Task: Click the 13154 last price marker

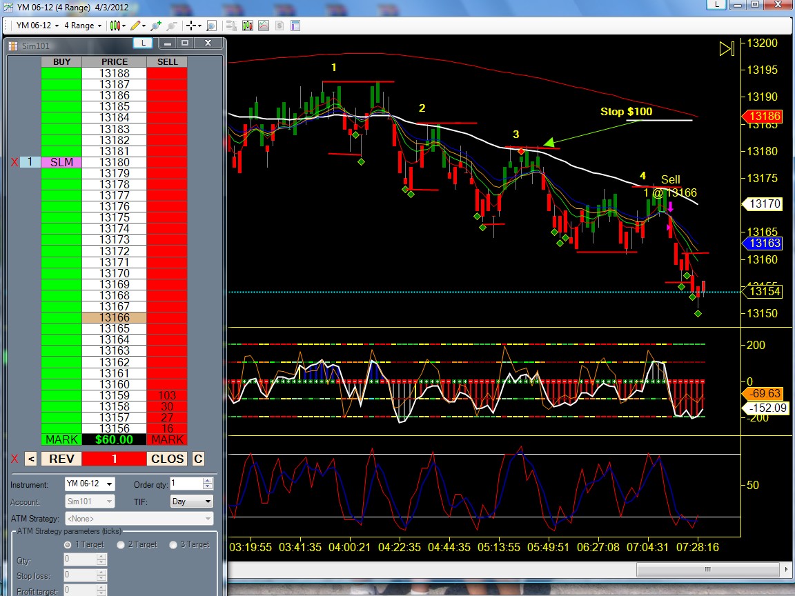Action: click(x=763, y=291)
